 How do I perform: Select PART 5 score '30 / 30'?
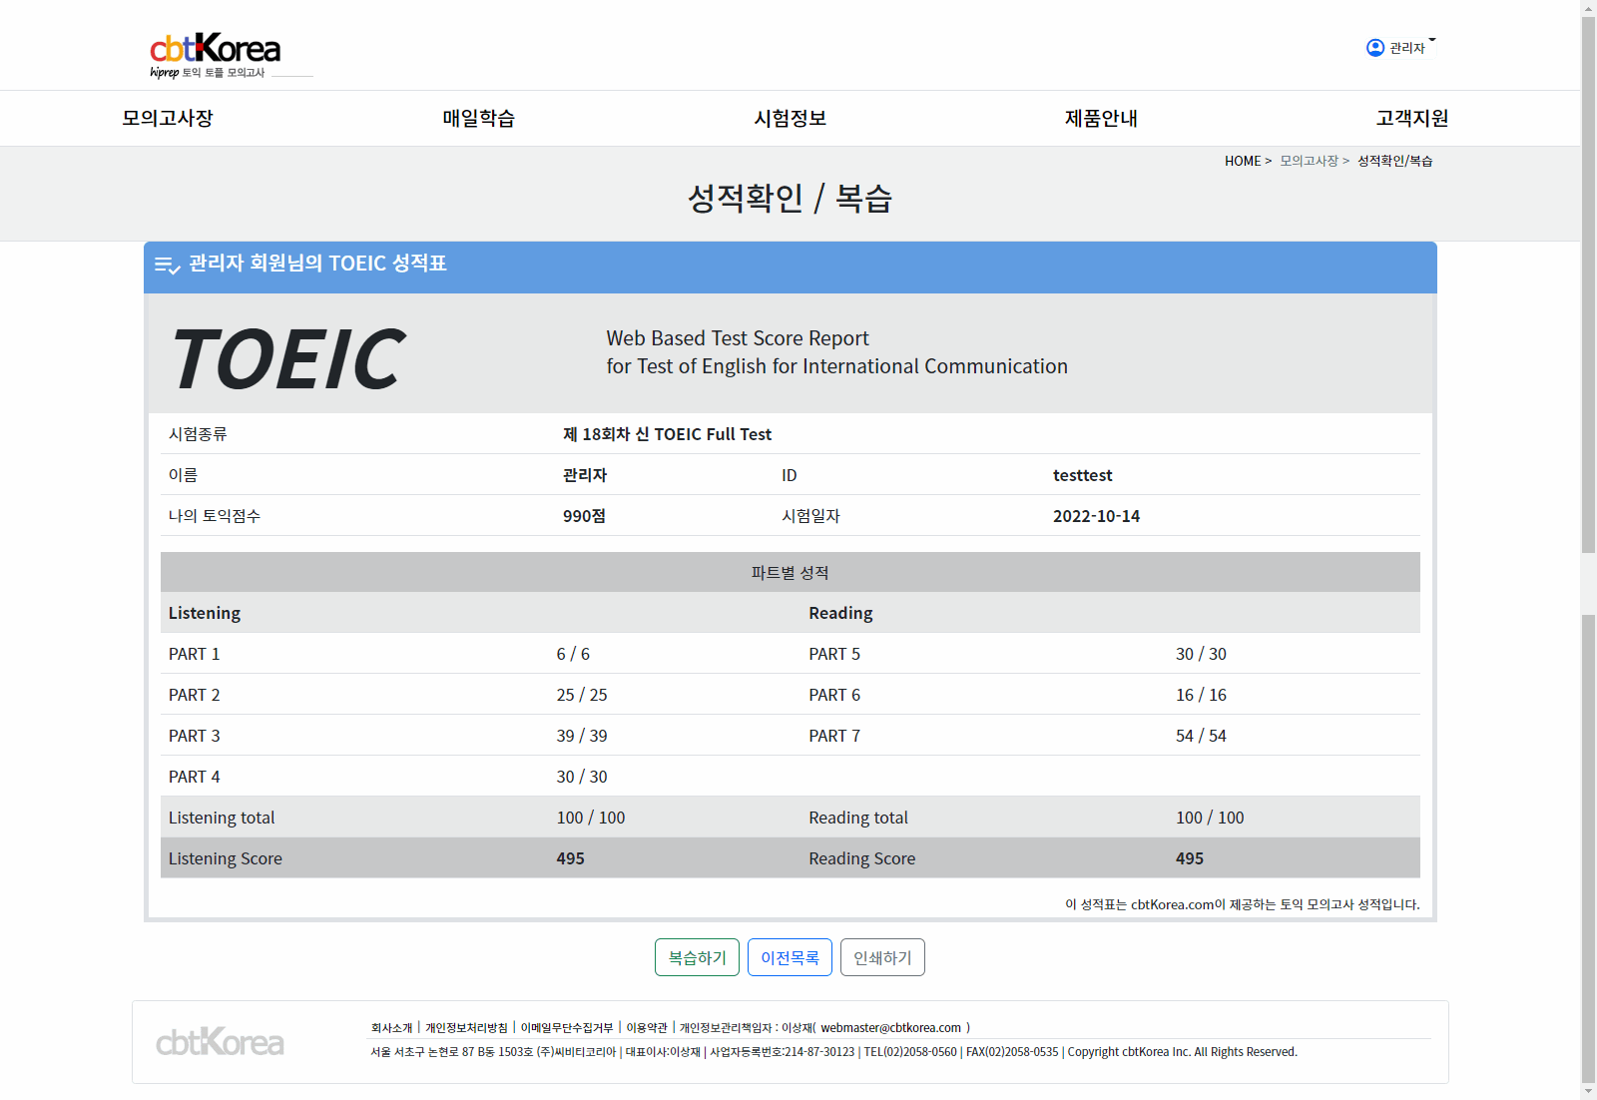point(1201,654)
